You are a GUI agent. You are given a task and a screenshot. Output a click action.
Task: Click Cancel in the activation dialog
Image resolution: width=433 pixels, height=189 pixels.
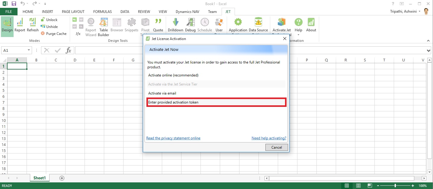[x=277, y=147]
